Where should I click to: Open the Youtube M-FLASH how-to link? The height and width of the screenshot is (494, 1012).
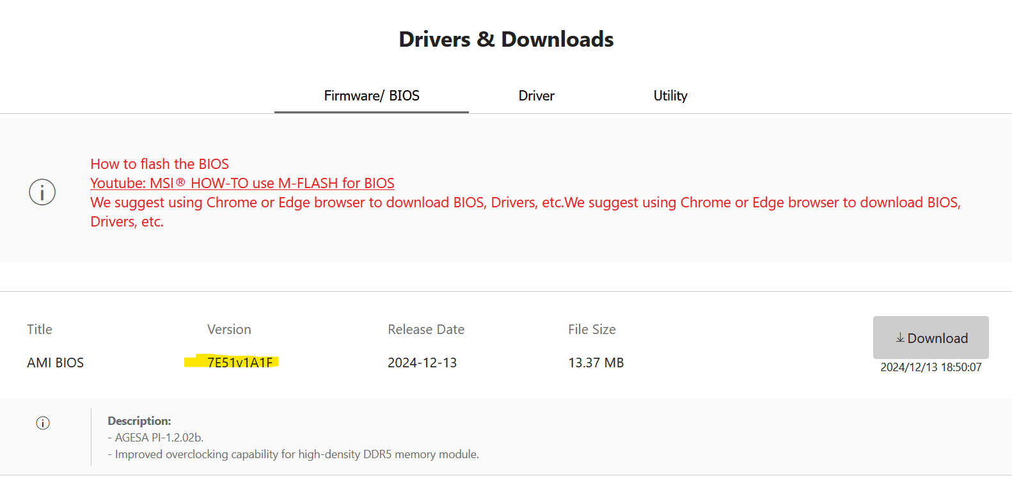tap(242, 184)
